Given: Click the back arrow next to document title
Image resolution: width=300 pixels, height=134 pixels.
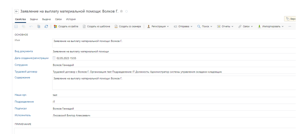Looking at the screenshot, I should (16, 11).
